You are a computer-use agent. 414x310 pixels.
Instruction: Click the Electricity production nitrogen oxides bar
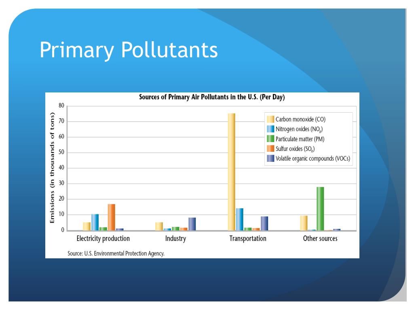click(95, 222)
